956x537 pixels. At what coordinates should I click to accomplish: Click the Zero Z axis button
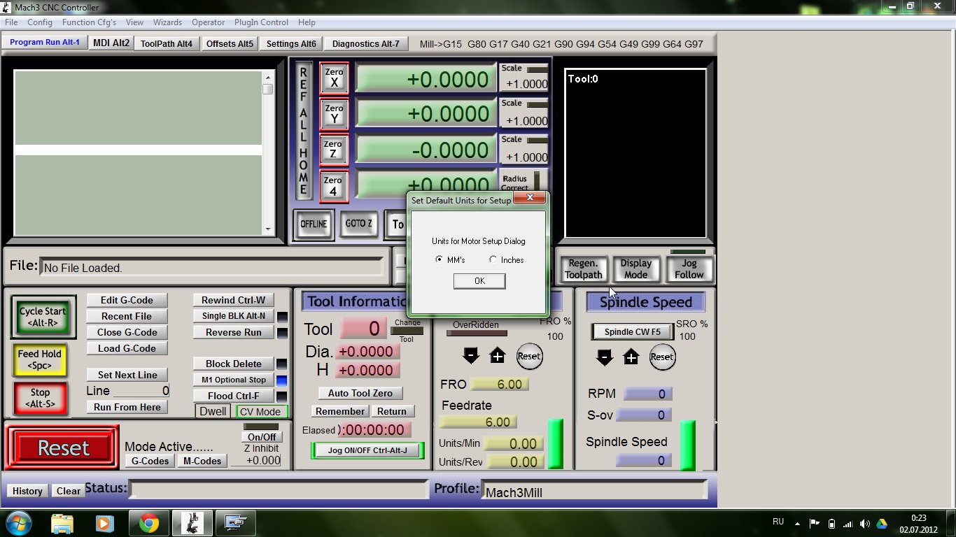[x=334, y=150]
